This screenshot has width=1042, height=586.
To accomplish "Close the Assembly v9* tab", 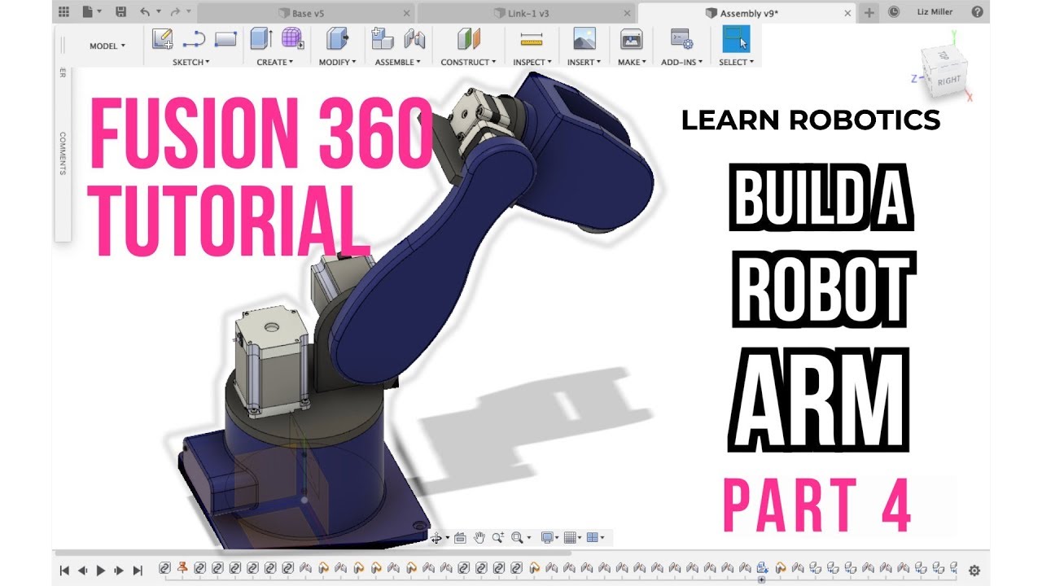I will [x=847, y=13].
